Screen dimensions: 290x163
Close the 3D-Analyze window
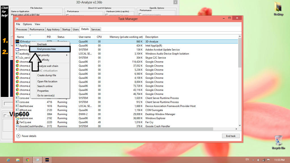tap(175, 2)
